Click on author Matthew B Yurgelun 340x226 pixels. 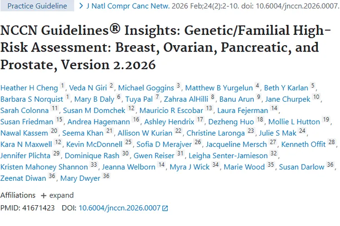pos(219,88)
